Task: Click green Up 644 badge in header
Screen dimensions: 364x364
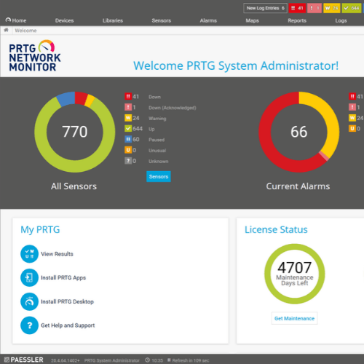Action: (352, 8)
